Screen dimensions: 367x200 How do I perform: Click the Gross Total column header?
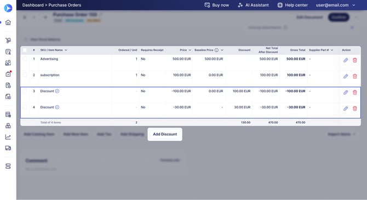(298, 50)
